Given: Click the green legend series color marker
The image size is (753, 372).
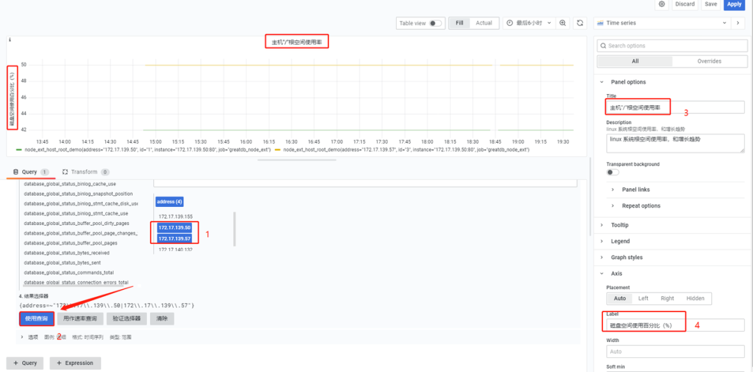Looking at the screenshot, I should click(19, 150).
